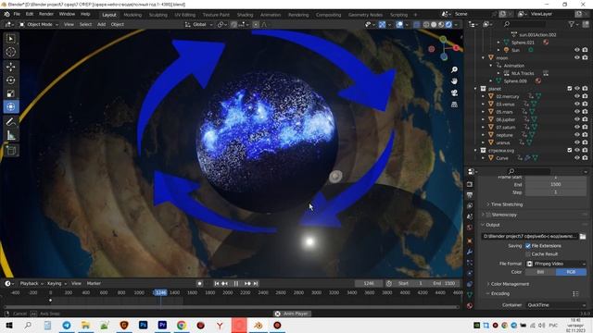
Task: Open the Material properties tab
Action: [470, 305]
